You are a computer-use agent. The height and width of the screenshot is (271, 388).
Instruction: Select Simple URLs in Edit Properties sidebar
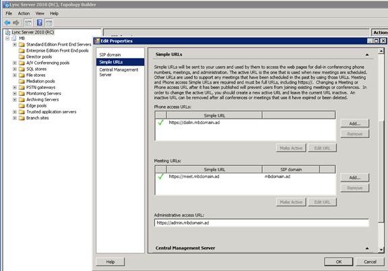coord(121,62)
